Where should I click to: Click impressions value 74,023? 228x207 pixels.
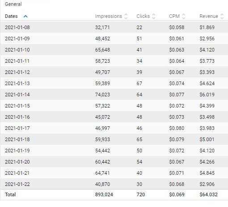[x=102, y=95]
